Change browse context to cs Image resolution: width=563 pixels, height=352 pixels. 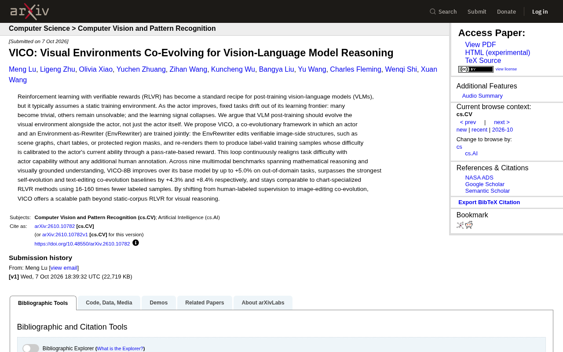459,147
